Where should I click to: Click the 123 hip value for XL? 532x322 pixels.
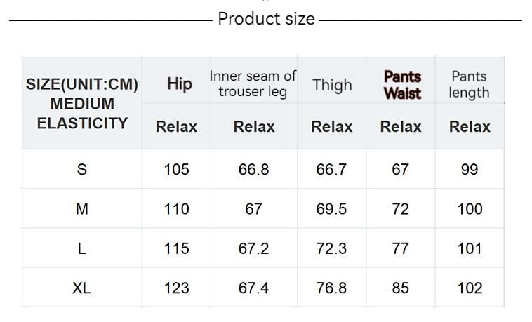176,288
